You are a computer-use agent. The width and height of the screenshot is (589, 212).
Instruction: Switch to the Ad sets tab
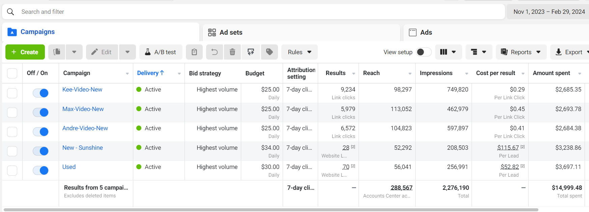coord(231,32)
